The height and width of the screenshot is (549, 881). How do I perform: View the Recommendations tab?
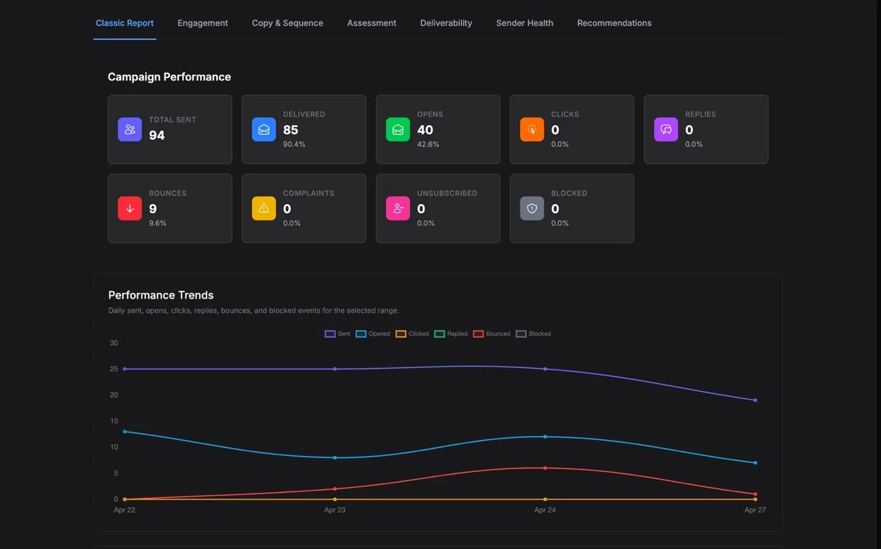click(x=614, y=23)
